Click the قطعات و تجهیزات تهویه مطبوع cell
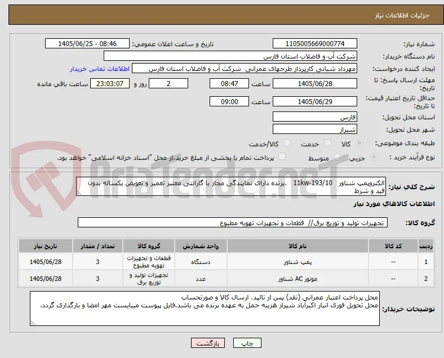The height and width of the screenshot is (358, 444). coord(149,262)
